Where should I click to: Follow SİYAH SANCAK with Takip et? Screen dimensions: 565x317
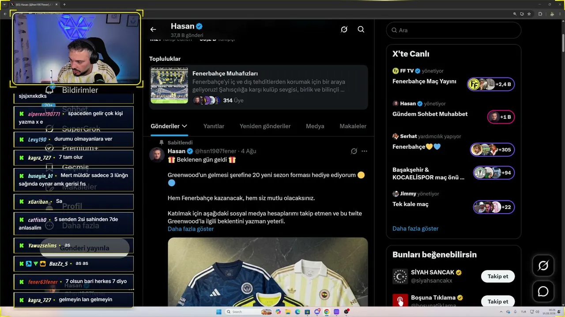click(x=498, y=276)
